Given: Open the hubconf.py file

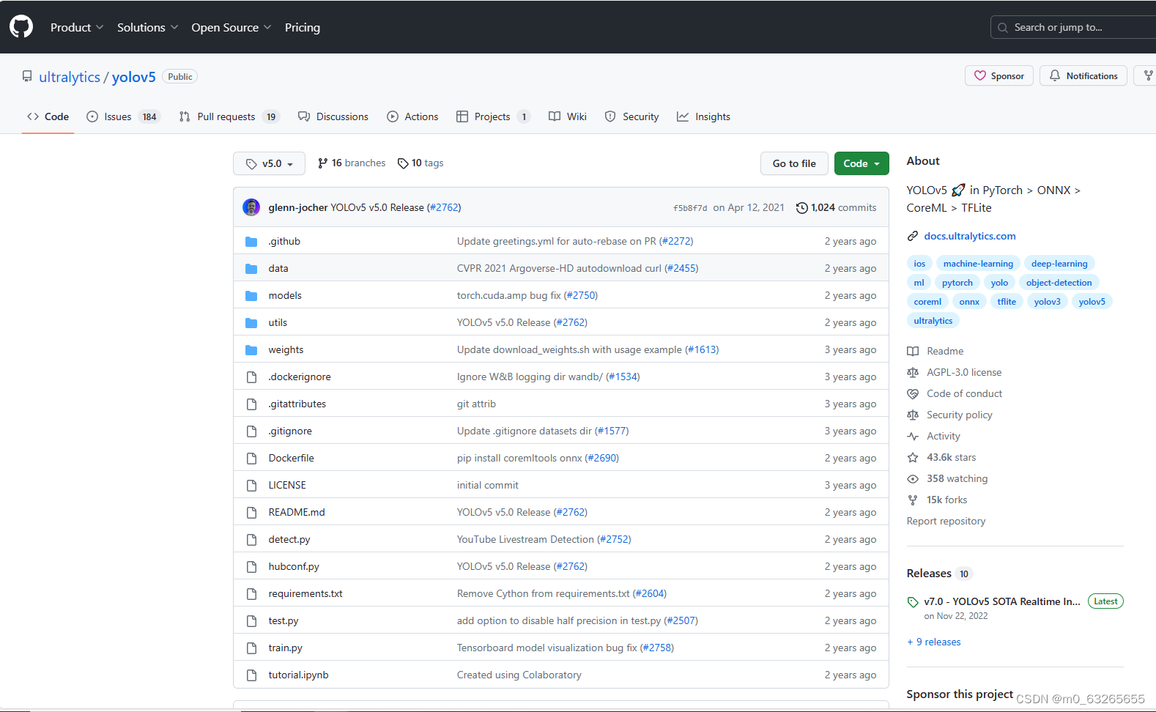Looking at the screenshot, I should pyautogui.click(x=294, y=567).
